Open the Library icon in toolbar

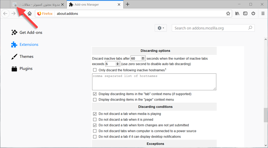(x=237, y=13)
